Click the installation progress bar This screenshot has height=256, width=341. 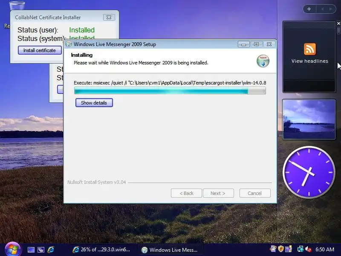pyautogui.click(x=170, y=90)
